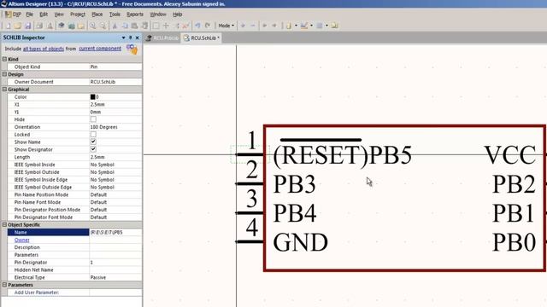Pin the SCHLIB Inspector panel
The height and width of the screenshot is (307, 547).
pos(131,38)
